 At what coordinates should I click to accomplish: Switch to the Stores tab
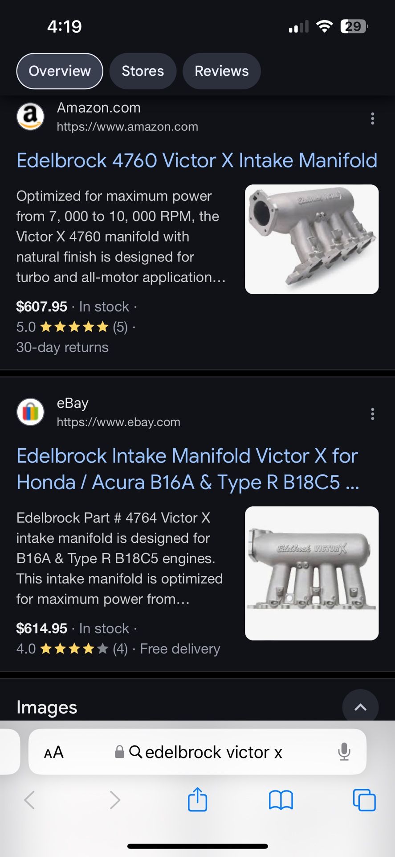point(143,71)
